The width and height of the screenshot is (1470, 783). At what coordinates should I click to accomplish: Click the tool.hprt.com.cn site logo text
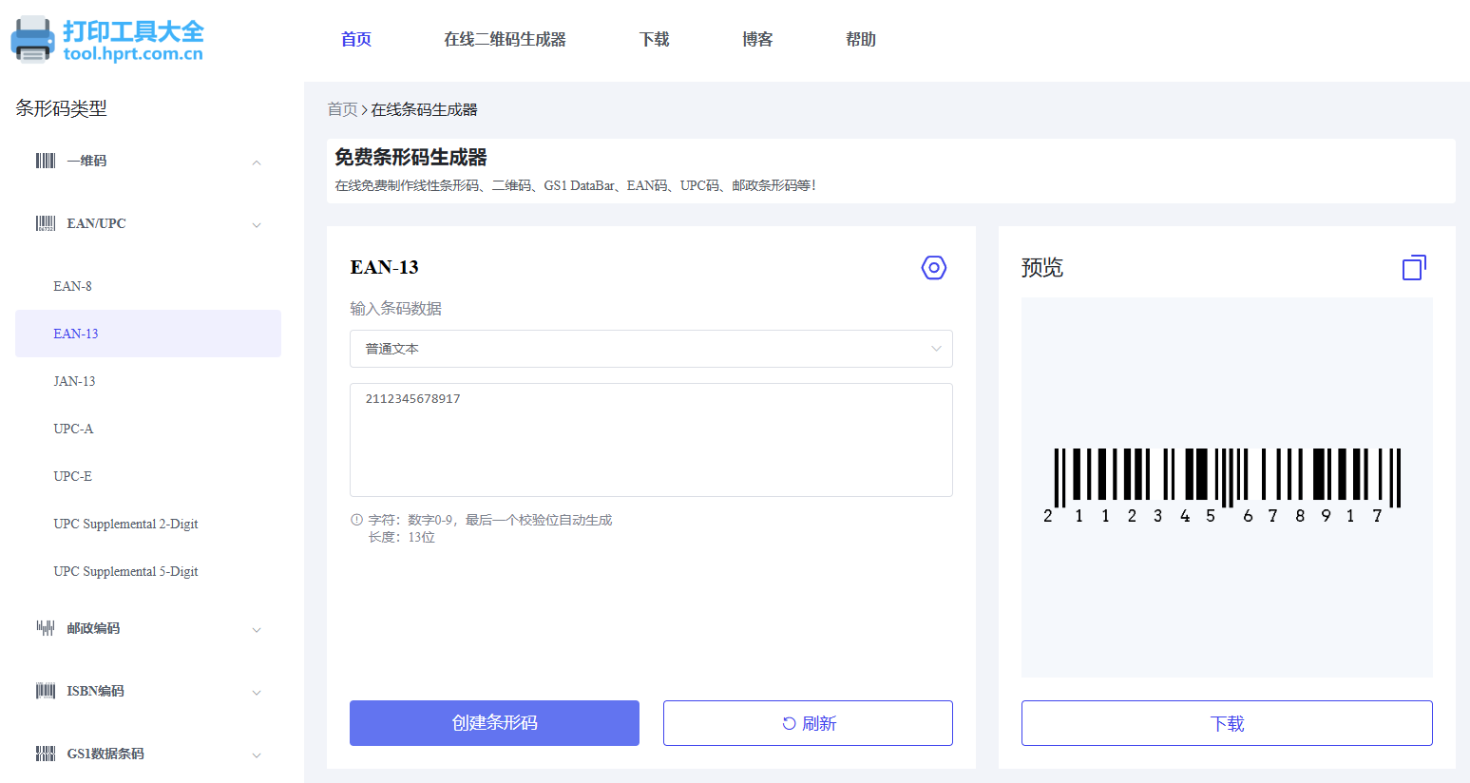tap(133, 54)
